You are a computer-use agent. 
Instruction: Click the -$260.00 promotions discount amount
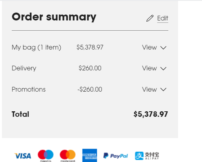90,89
